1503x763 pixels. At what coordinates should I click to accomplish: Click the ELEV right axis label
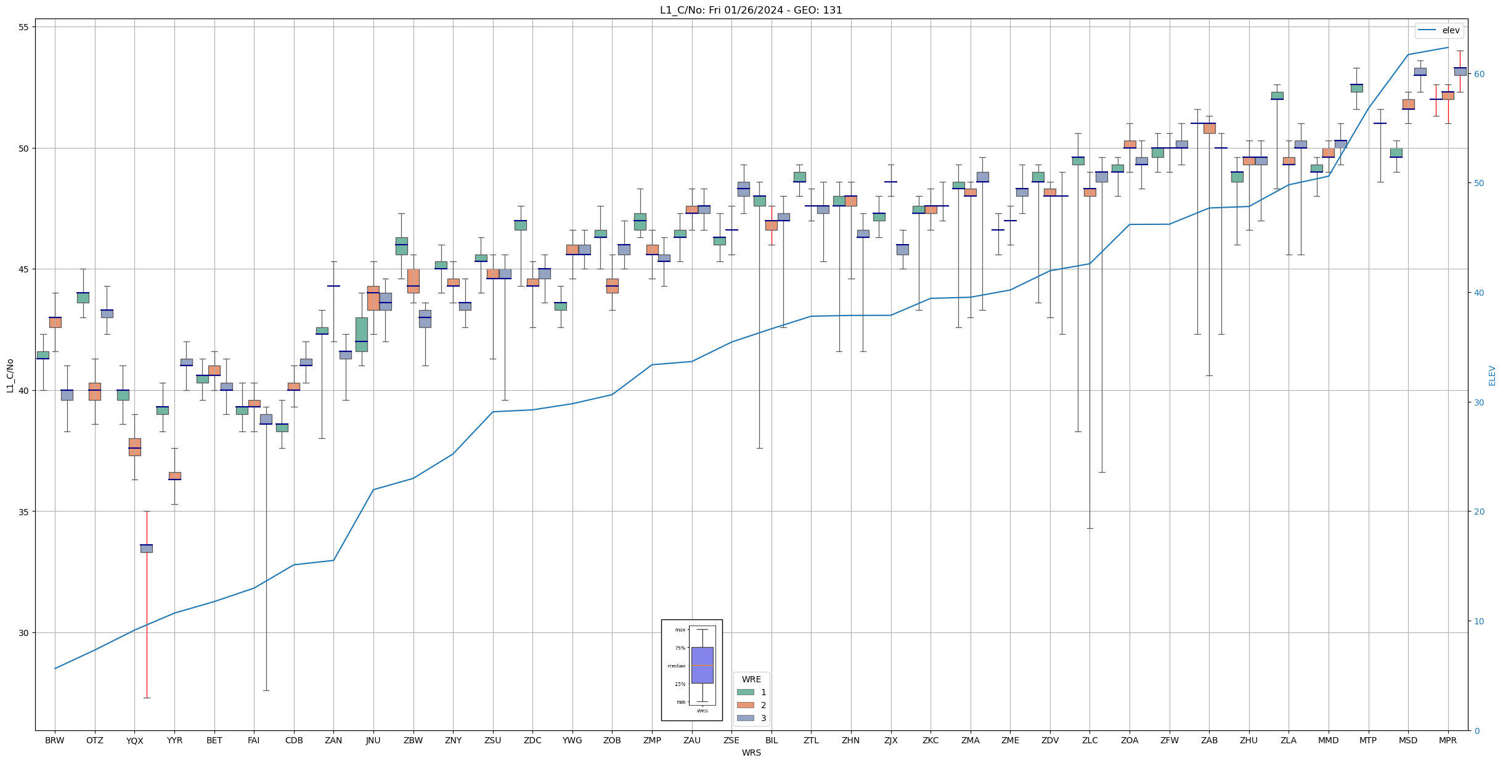[1492, 375]
